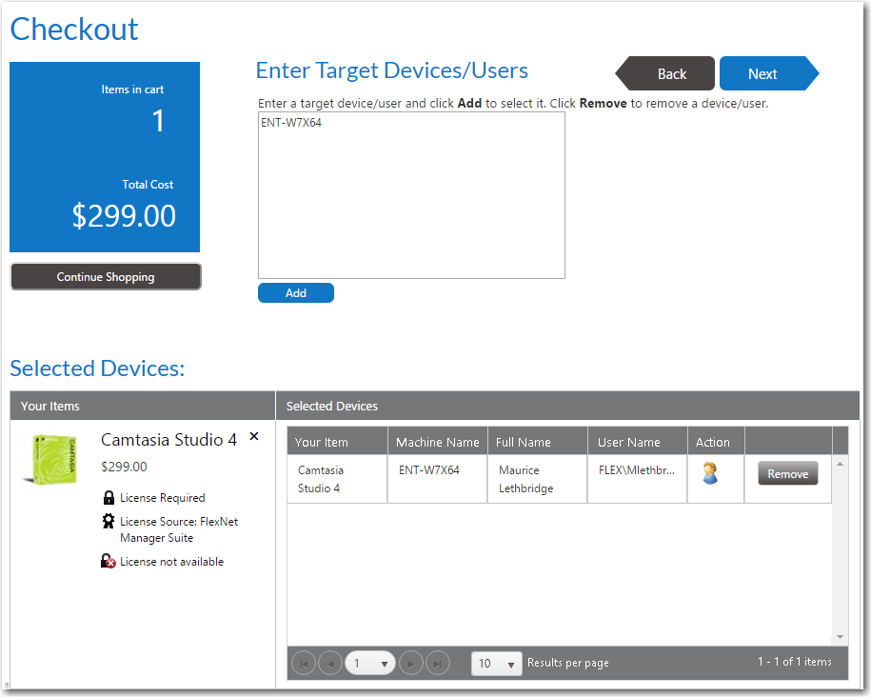The height and width of the screenshot is (697, 871).
Task: Click the previous page arrow icon
Action: tap(329, 663)
